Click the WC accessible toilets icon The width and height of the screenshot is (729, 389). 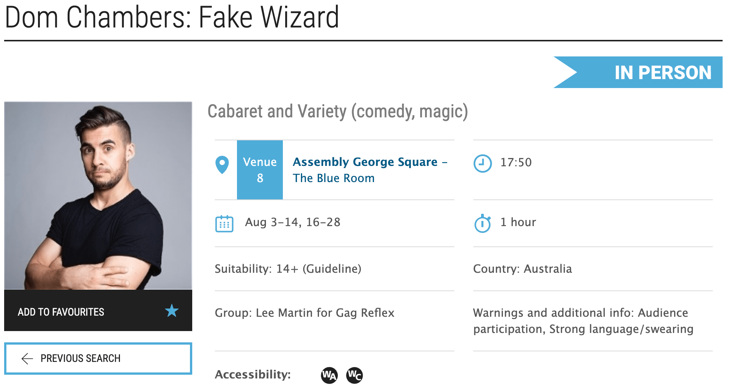(354, 375)
